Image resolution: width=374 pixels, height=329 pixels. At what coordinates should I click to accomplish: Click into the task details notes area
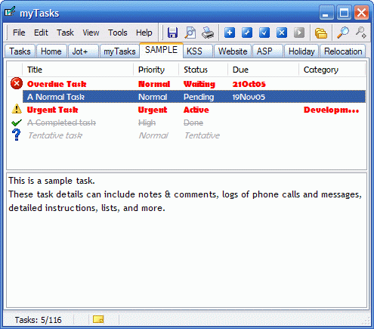coord(187,240)
